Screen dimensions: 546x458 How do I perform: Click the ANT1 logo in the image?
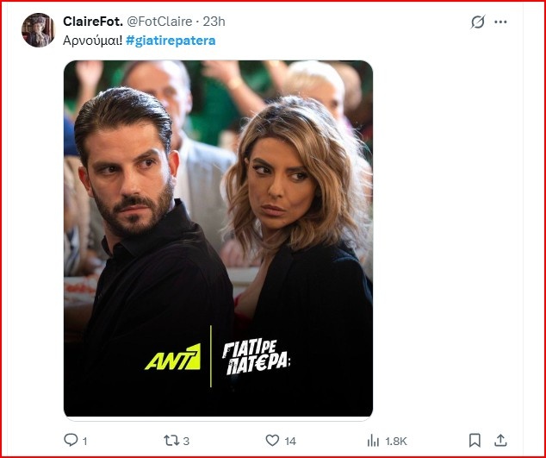pos(172,356)
